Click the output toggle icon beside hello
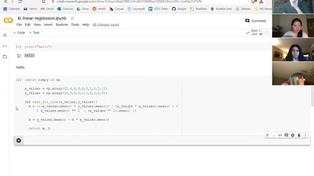 tap(19, 56)
